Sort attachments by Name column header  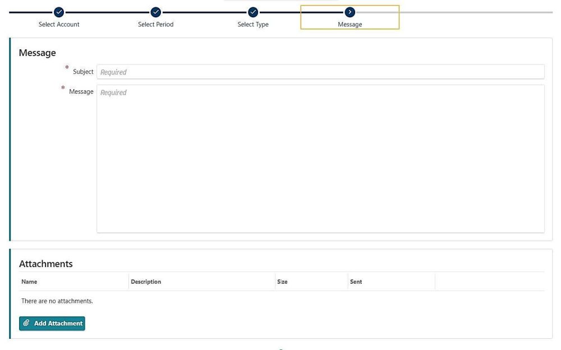[x=29, y=282]
